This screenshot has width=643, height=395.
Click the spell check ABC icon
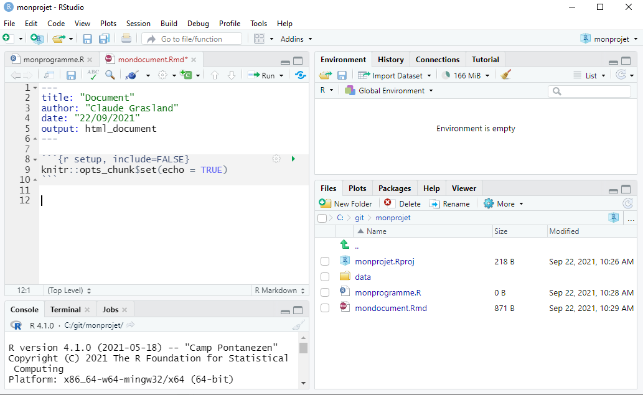coord(93,75)
